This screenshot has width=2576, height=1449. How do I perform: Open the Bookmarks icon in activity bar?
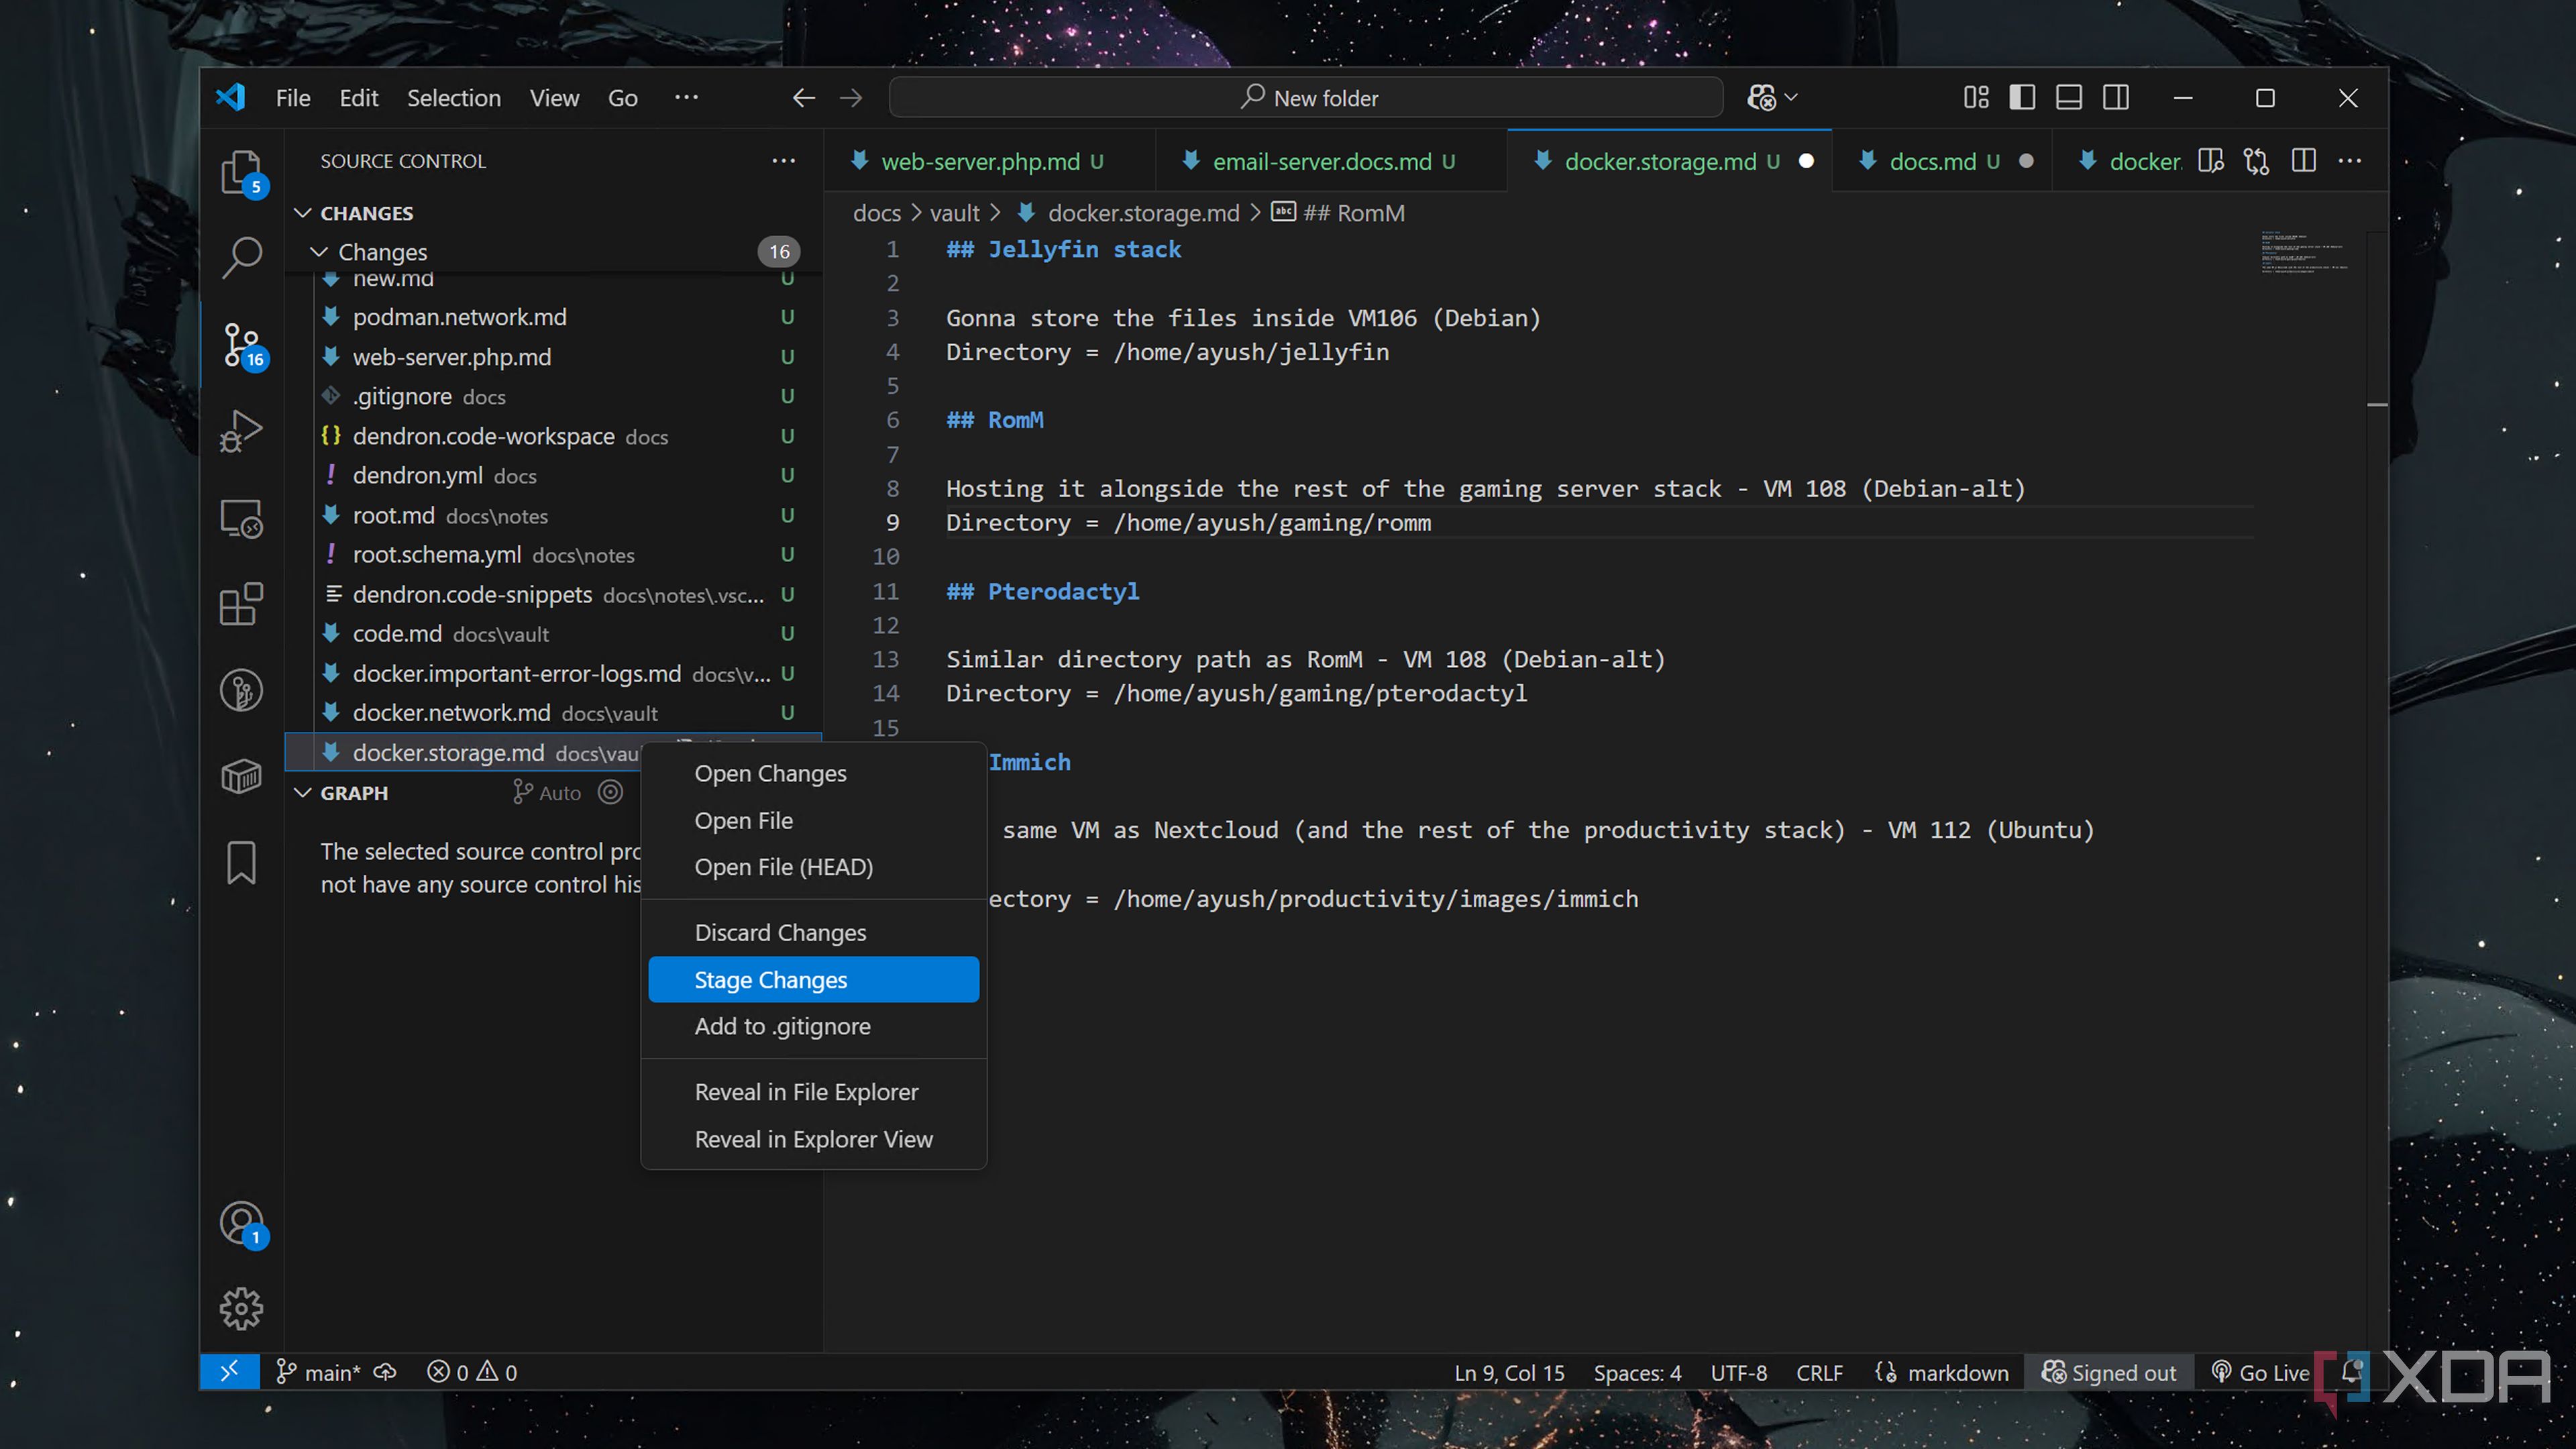pyautogui.click(x=241, y=862)
